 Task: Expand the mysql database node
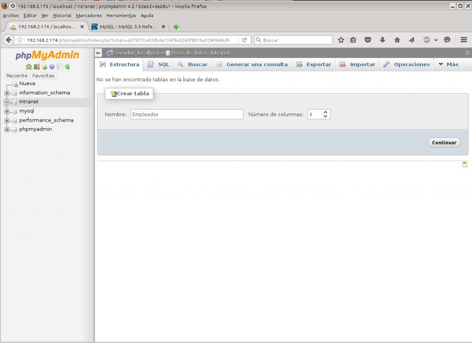[x=7, y=112]
